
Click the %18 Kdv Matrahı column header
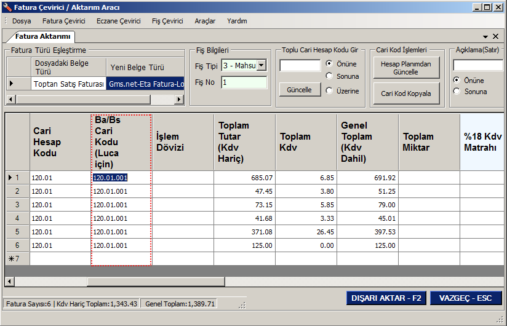click(x=482, y=142)
